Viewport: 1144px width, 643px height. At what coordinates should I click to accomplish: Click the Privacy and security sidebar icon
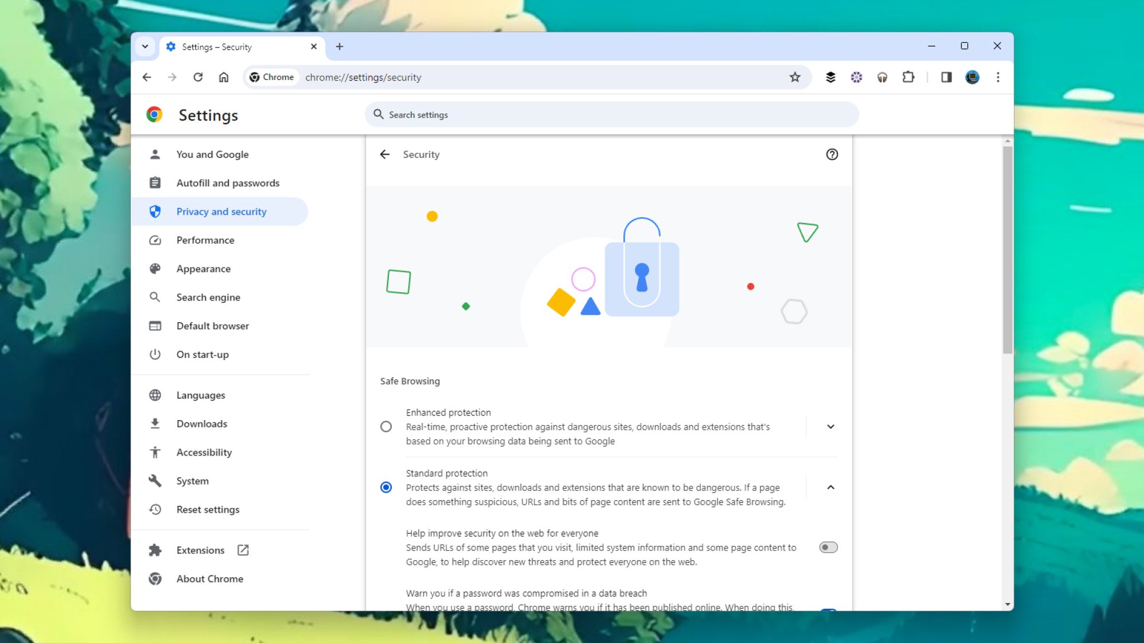coord(156,211)
